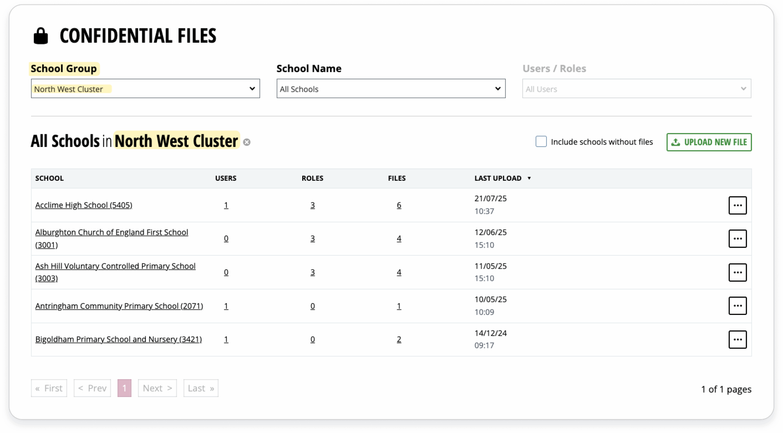The height and width of the screenshot is (433, 783).
Task: Sort table by School column header
Action: 49,178
